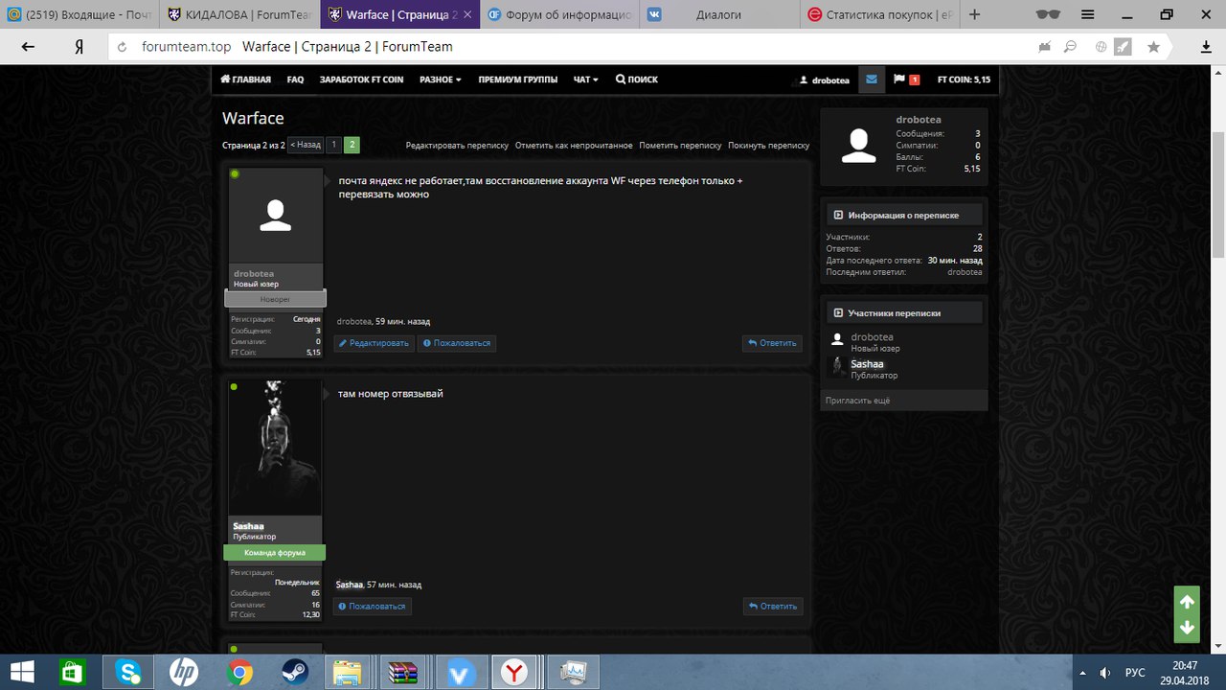Bookmark the page with the star icon
1226x690 pixels.
[1153, 47]
